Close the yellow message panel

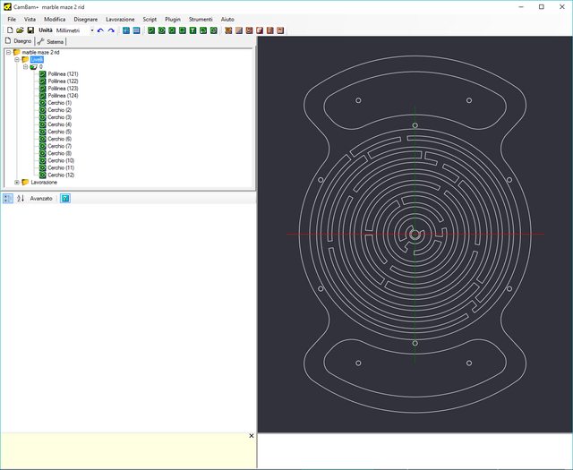(251, 436)
